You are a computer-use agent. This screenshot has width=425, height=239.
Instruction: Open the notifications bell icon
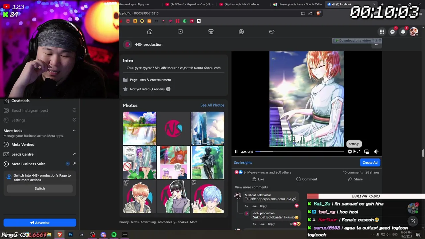[x=403, y=32]
